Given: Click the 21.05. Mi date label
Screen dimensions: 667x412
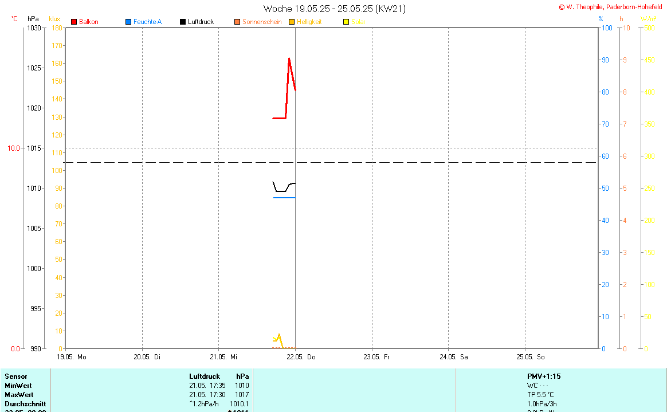Looking at the screenshot, I should 223,357.
